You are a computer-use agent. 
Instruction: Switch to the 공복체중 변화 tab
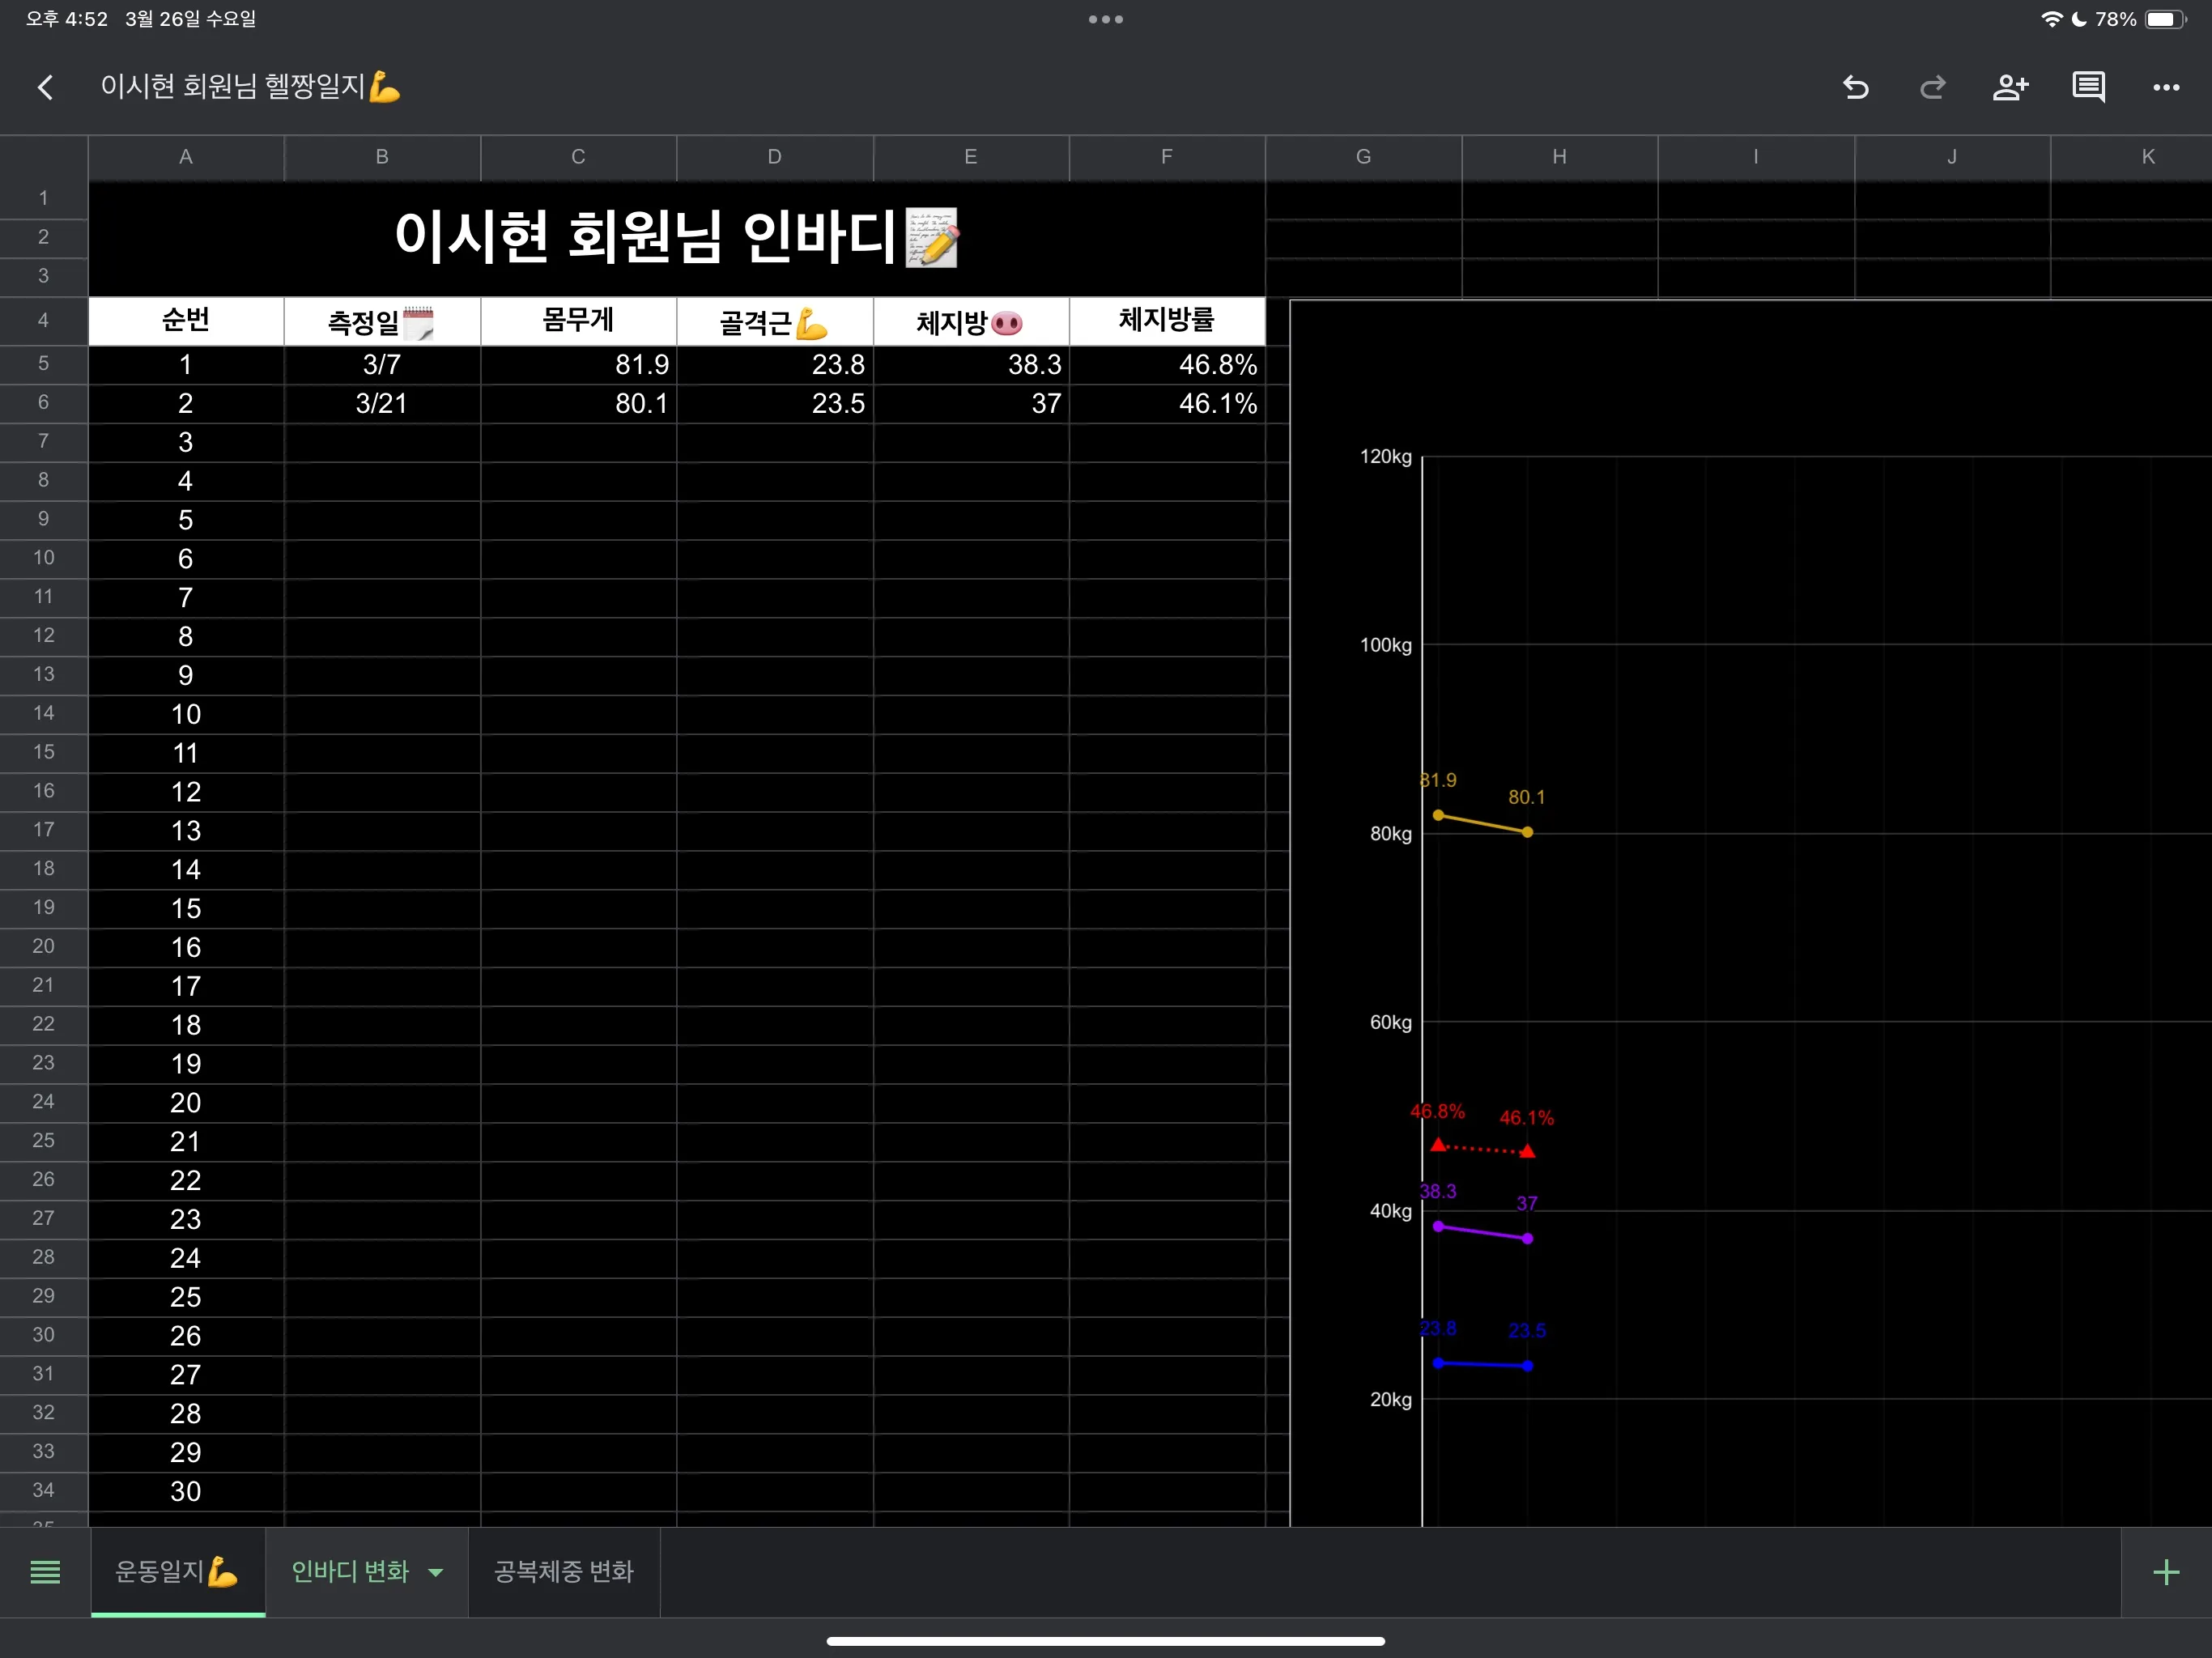[x=562, y=1572]
